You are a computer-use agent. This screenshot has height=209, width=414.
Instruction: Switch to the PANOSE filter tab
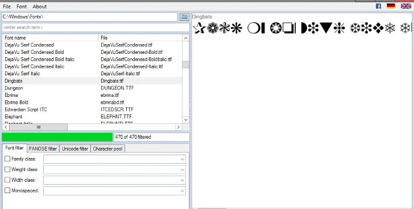[43, 149]
